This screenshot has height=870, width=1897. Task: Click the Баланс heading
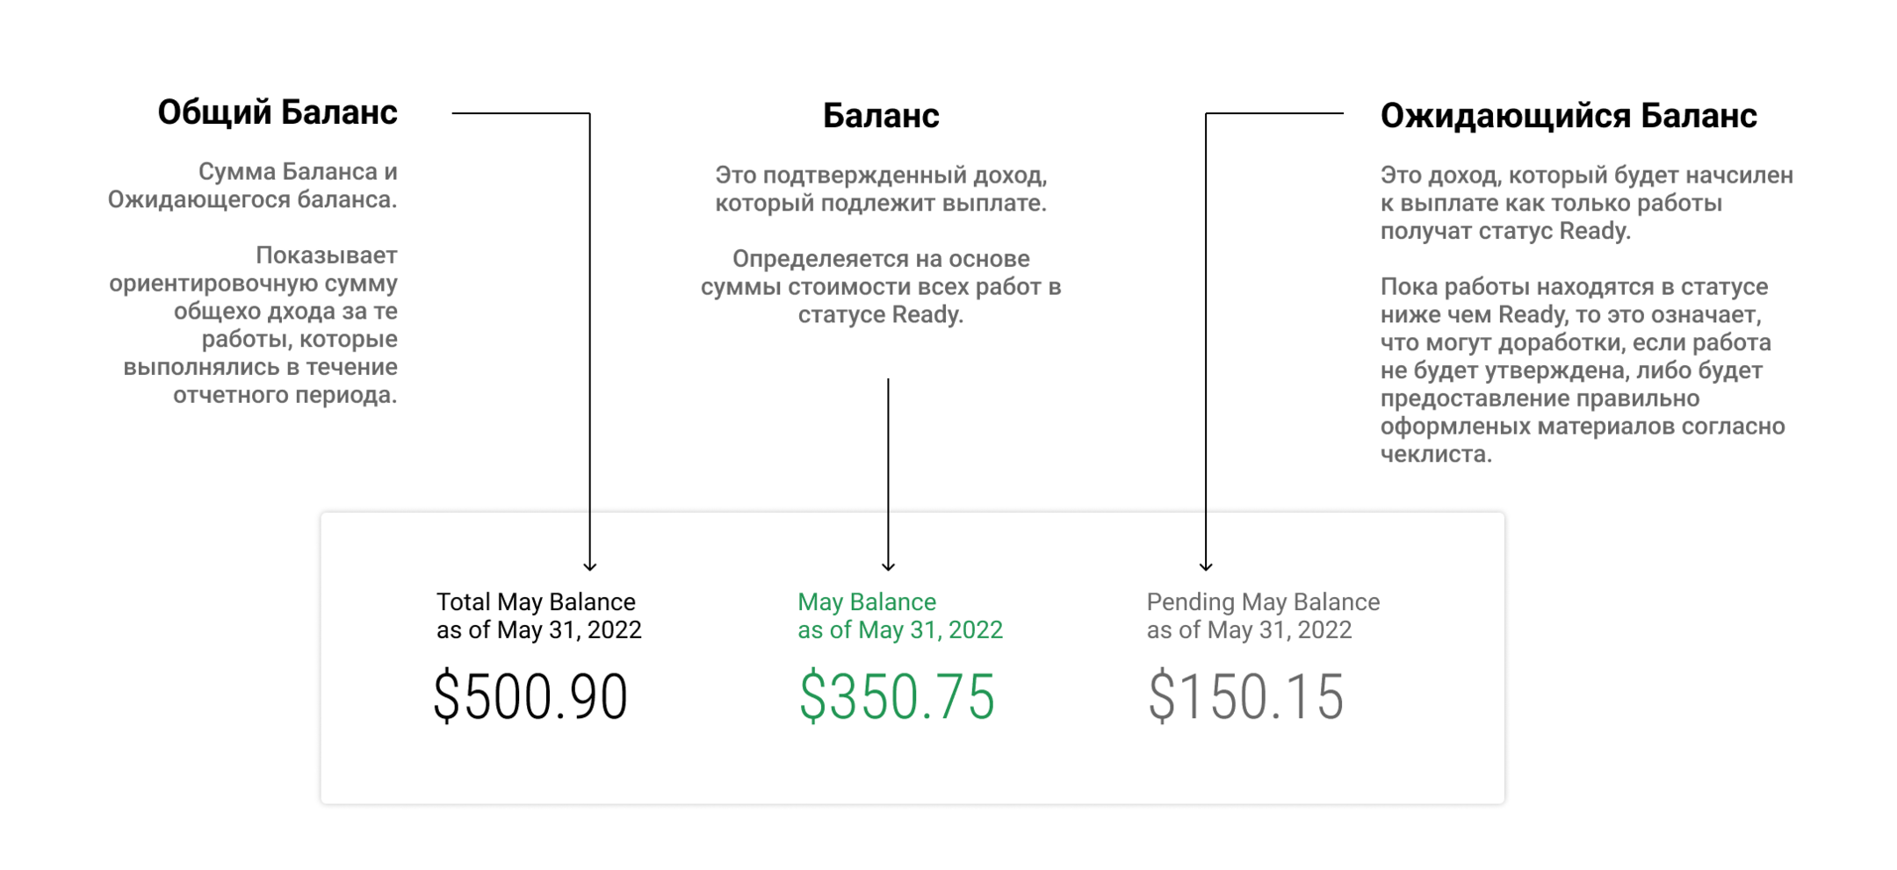point(880,116)
